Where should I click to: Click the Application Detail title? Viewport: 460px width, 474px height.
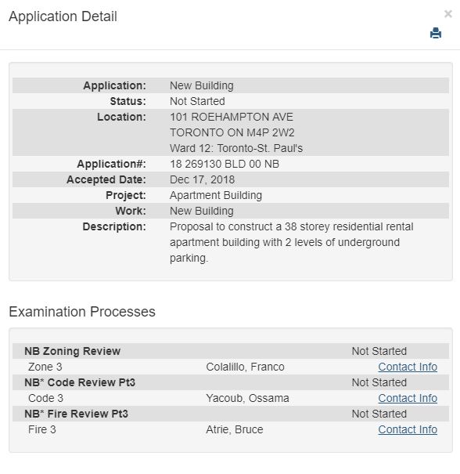pyautogui.click(x=63, y=16)
